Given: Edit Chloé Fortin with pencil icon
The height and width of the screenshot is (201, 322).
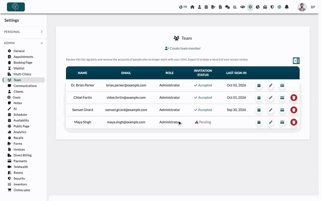Looking at the screenshot, I should point(270,98).
